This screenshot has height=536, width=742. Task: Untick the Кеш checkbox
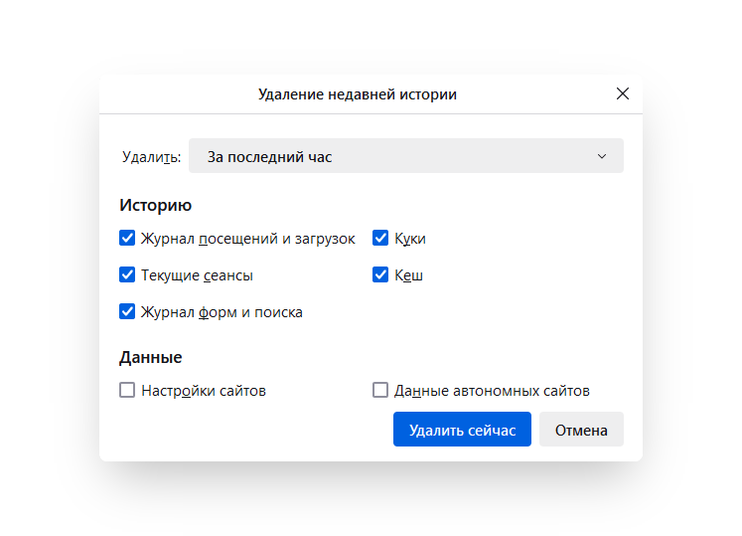click(380, 274)
